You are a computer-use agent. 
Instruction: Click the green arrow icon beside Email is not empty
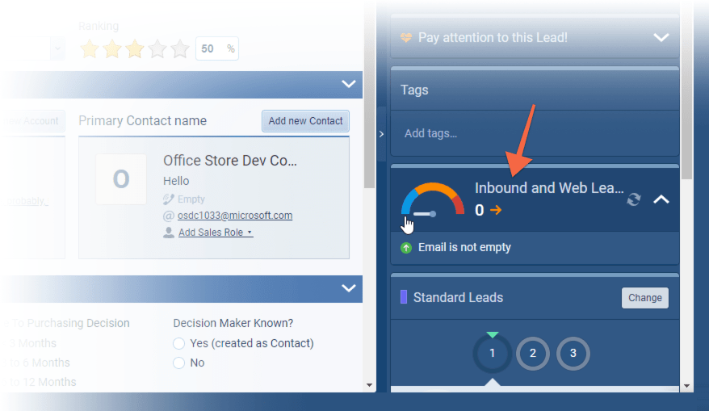coord(406,248)
